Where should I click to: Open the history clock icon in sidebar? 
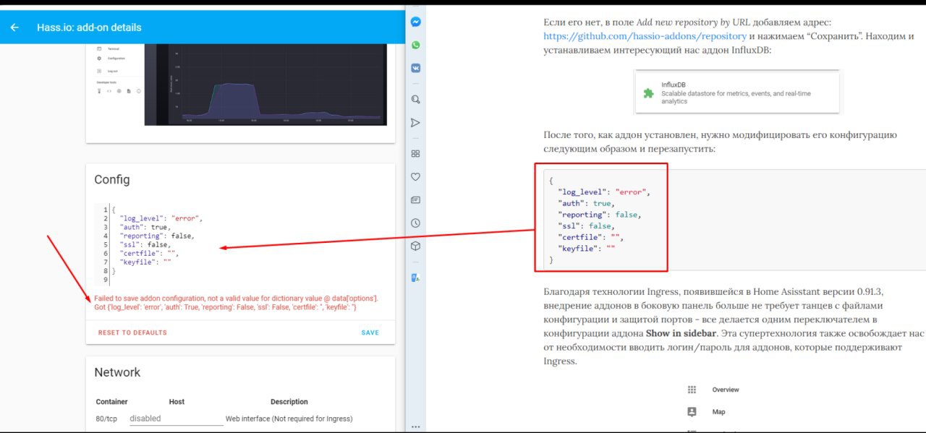click(415, 223)
